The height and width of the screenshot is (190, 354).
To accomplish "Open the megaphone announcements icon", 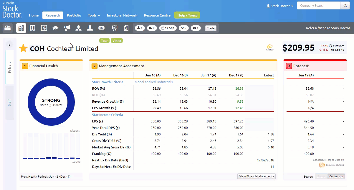I will pyautogui.click(x=67, y=28).
